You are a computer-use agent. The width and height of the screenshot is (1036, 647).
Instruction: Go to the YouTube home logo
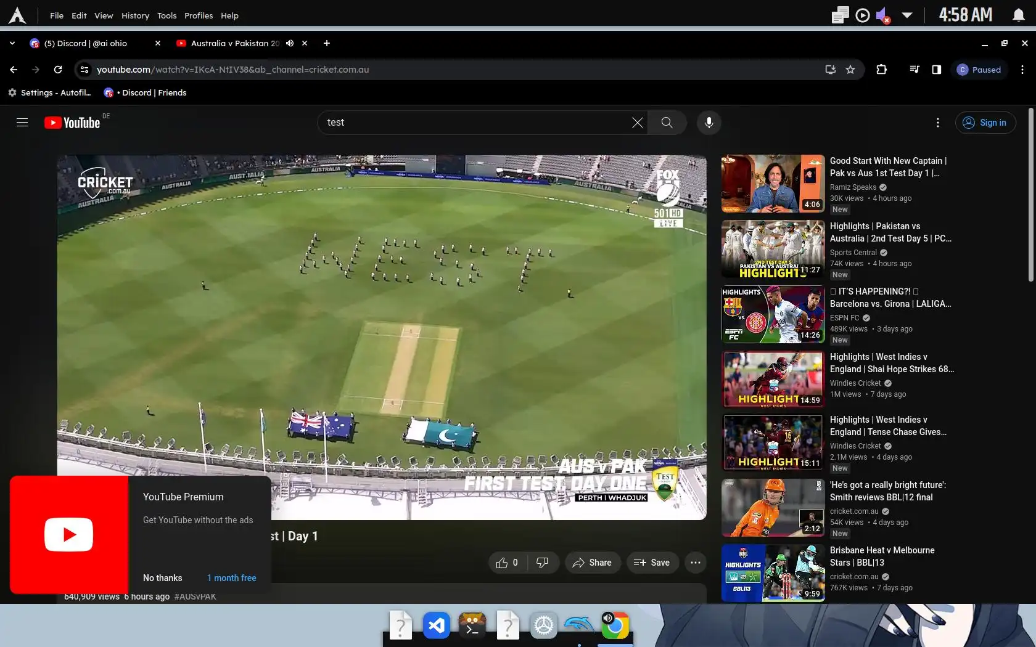pos(72,123)
